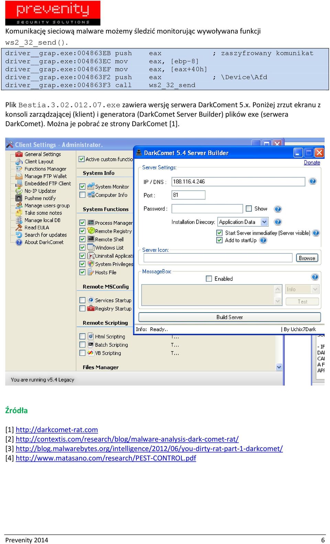Click the System Privileges shield icon
The image size is (330, 544).
coord(91,264)
